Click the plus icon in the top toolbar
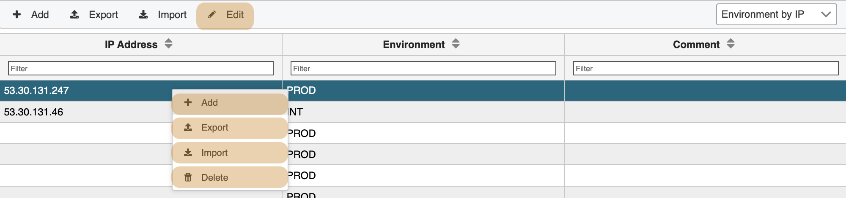Screen dimensions: 846x198 pyautogui.click(x=17, y=15)
